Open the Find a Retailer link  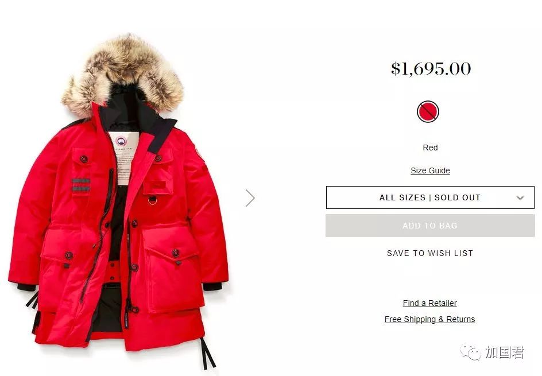pyautogui.click(x=429, y=303)
